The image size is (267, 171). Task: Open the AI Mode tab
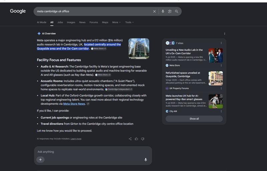[41, 22]
